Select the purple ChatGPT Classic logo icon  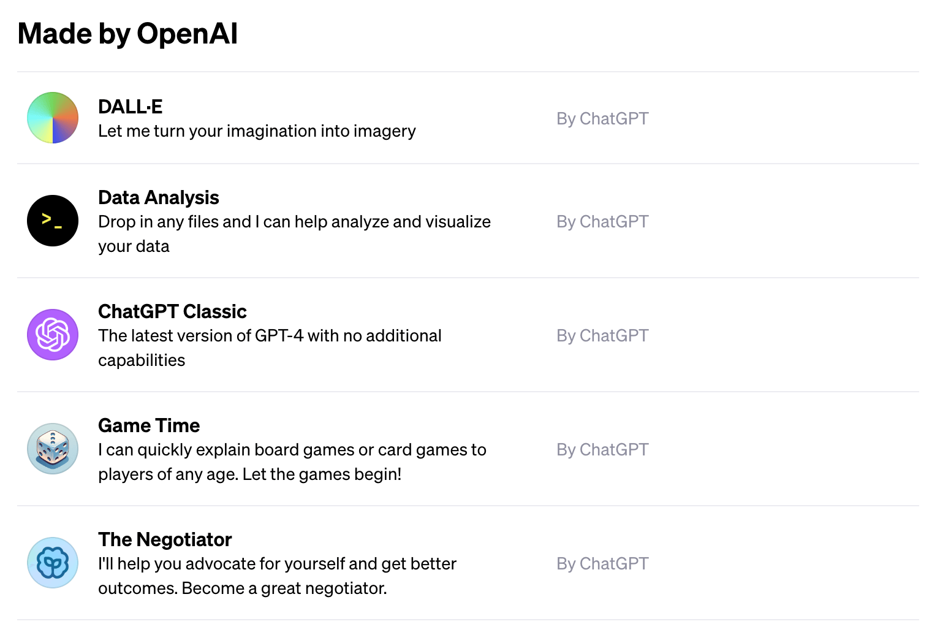pyautogui.click(x=53, y=335)
